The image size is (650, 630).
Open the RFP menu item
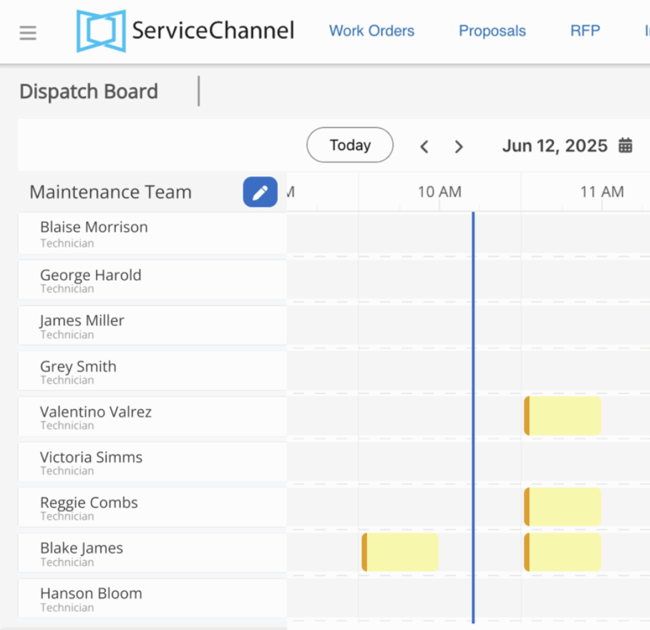tap(585, 31)
